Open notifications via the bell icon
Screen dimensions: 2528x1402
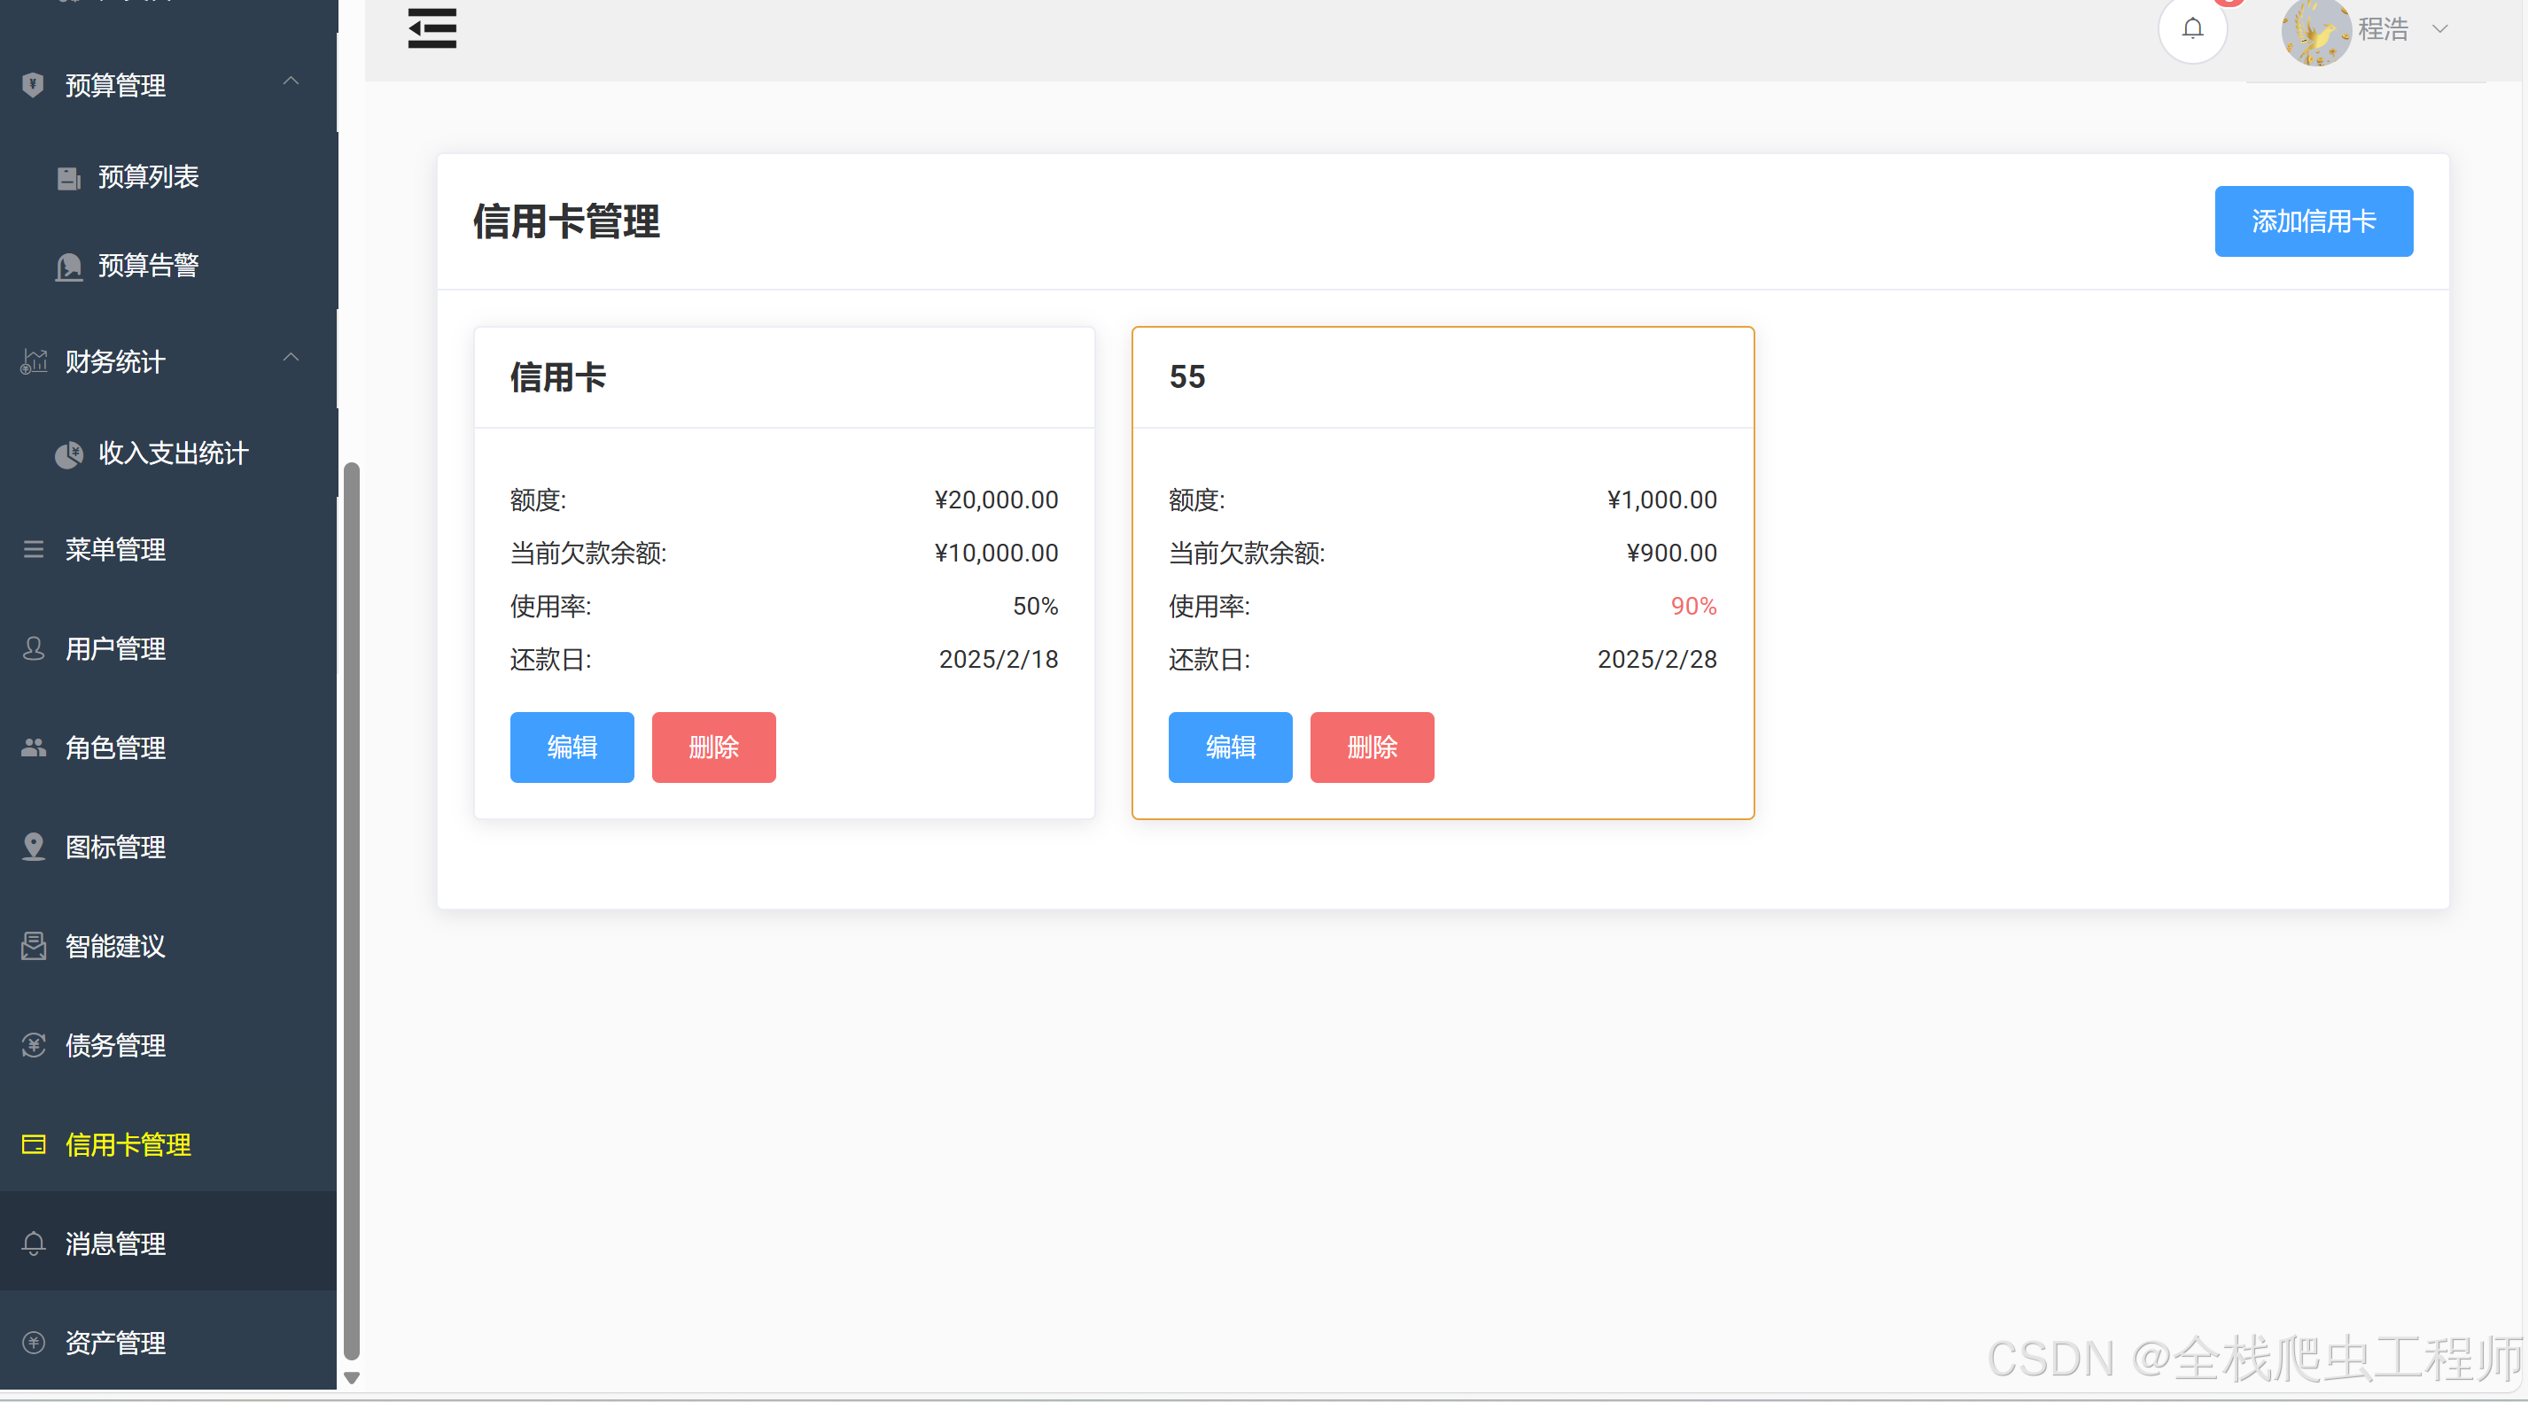point(2192,29)
